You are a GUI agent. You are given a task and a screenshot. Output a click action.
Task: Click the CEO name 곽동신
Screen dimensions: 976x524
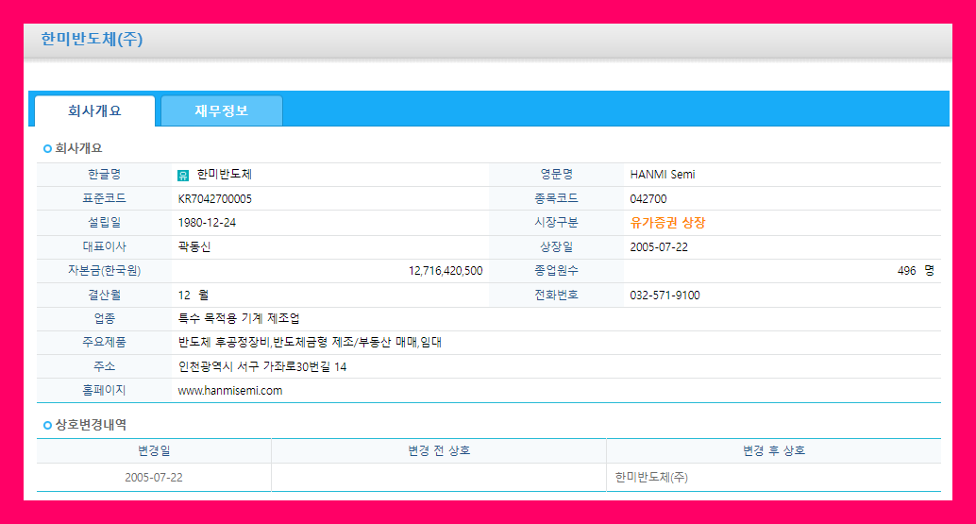pos(194,247)
